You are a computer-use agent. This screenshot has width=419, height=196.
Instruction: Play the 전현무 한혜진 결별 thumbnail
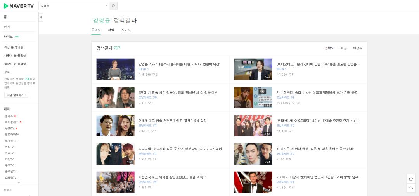[x=116, y=126]
